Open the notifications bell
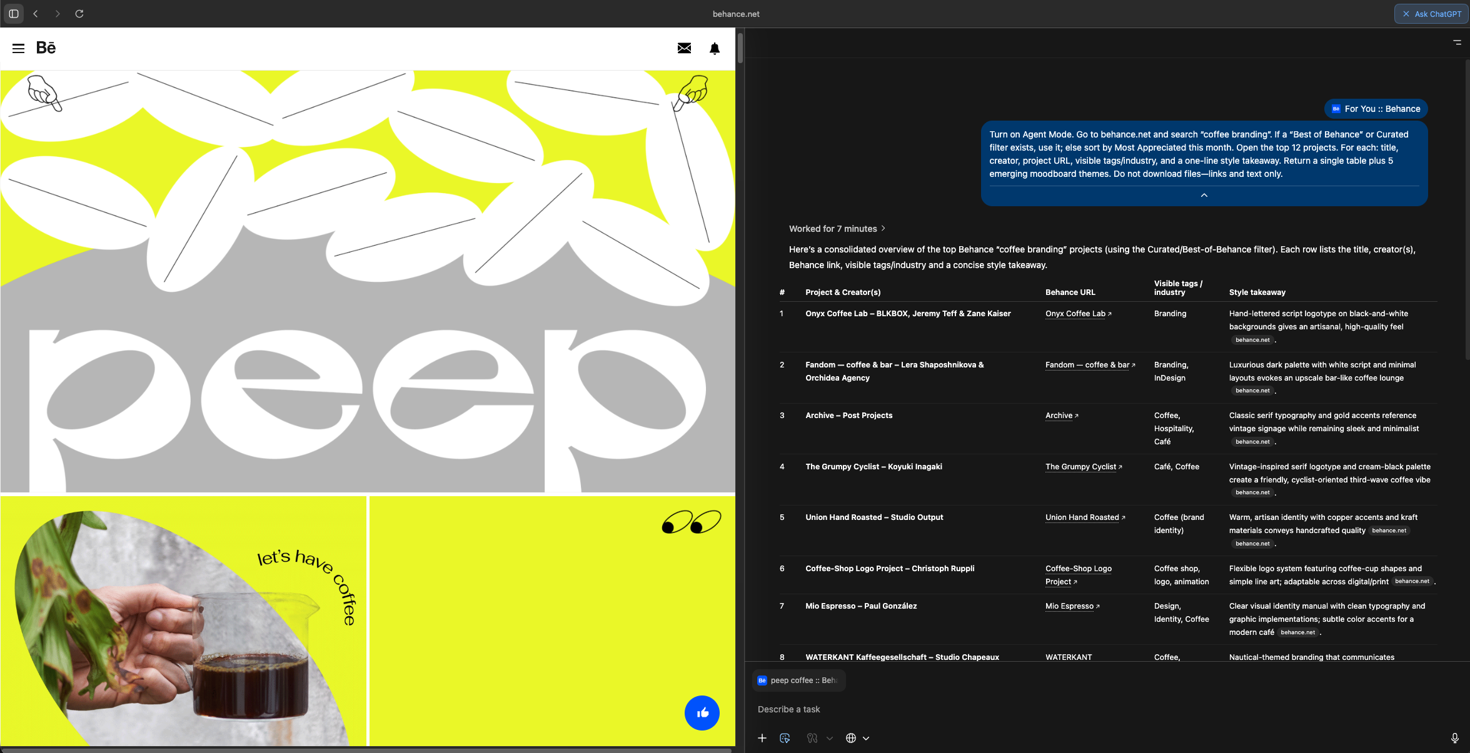This screenshot has height=753, width=1470. tap(715, 49)
